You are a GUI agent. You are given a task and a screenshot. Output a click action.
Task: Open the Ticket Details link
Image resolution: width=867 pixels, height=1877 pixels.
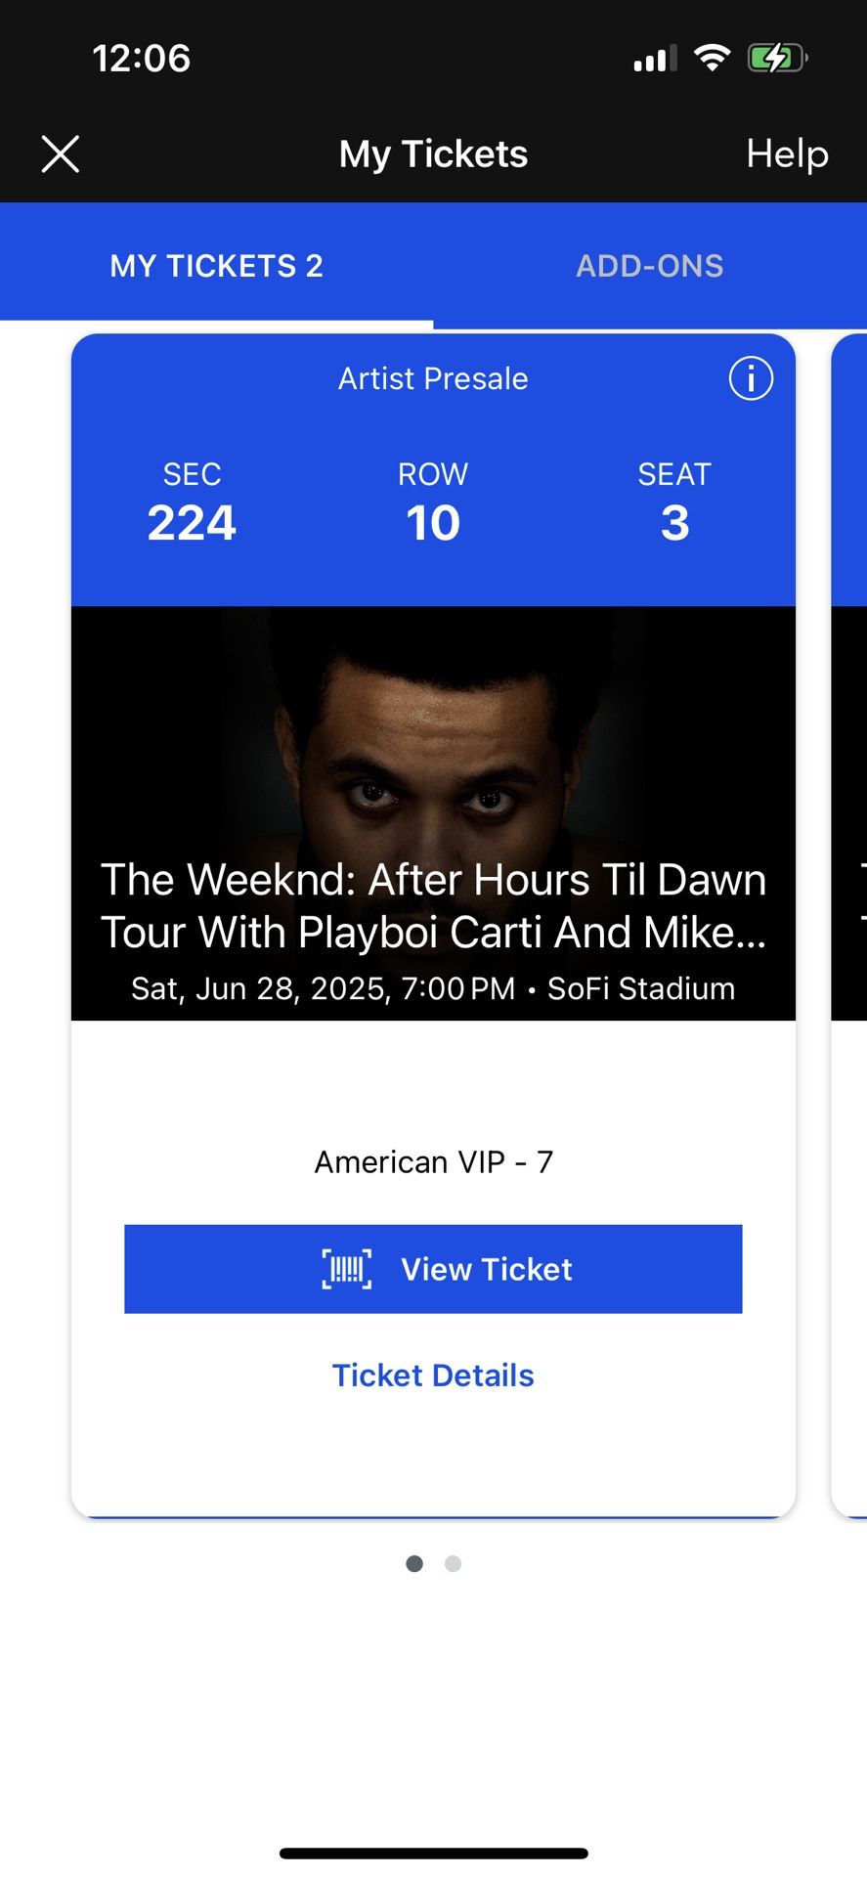click(433, 1375)
